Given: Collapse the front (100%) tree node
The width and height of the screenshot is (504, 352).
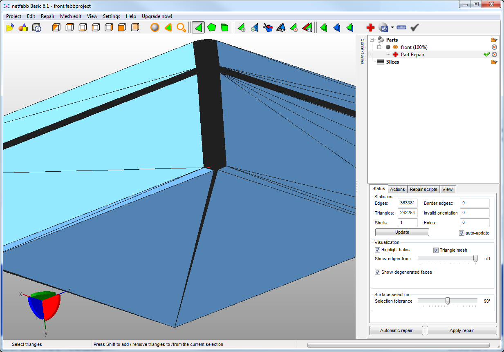Looking at the screenshot, I should 379,47.
